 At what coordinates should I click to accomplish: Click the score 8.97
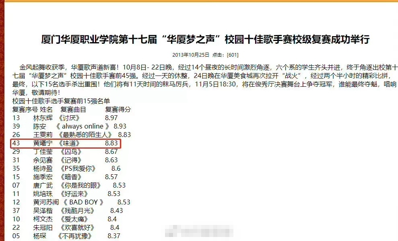coord(111,118)
